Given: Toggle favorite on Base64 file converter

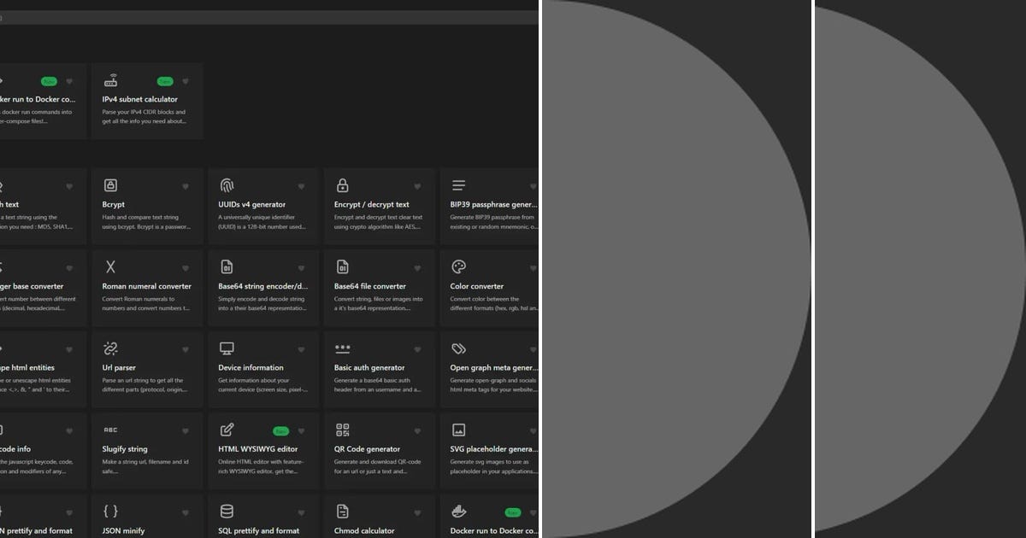Looking at the screenshot, I should click(x=417, y=267).
